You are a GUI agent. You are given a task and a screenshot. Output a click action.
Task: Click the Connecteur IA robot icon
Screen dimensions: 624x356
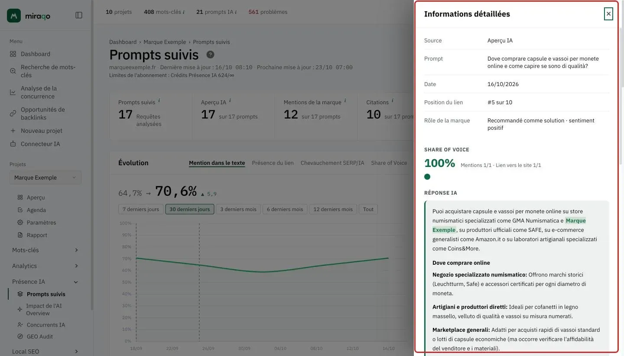(13, 144)
